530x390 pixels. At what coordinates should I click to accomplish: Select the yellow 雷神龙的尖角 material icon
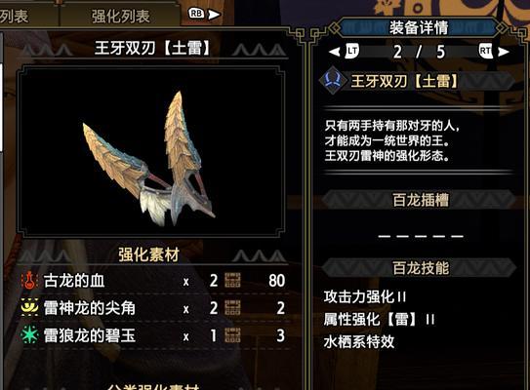pos(29,307)
